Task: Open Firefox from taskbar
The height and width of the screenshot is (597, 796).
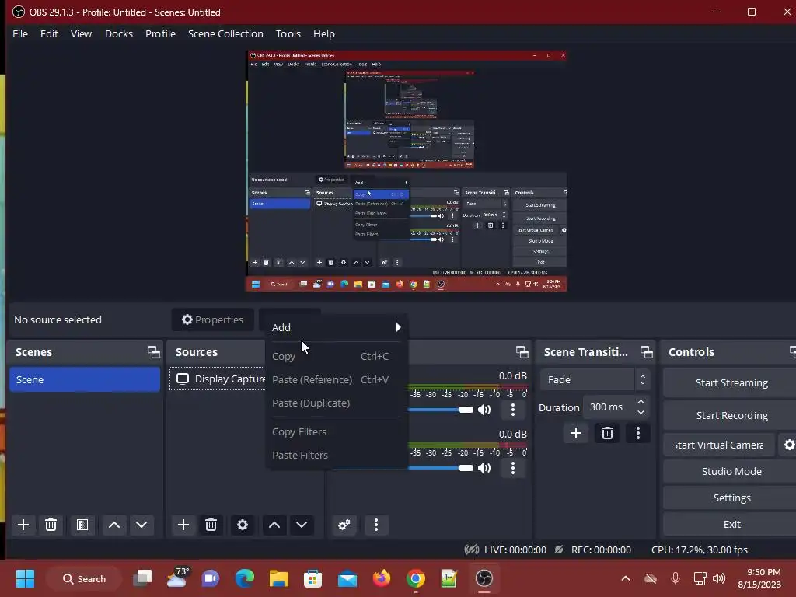Action: click(x=381, y=578)
